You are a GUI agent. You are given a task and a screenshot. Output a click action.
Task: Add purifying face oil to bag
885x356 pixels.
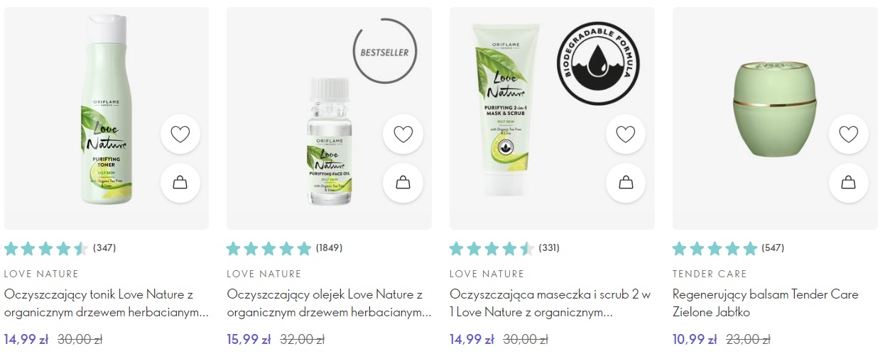(x=403, y=183)
